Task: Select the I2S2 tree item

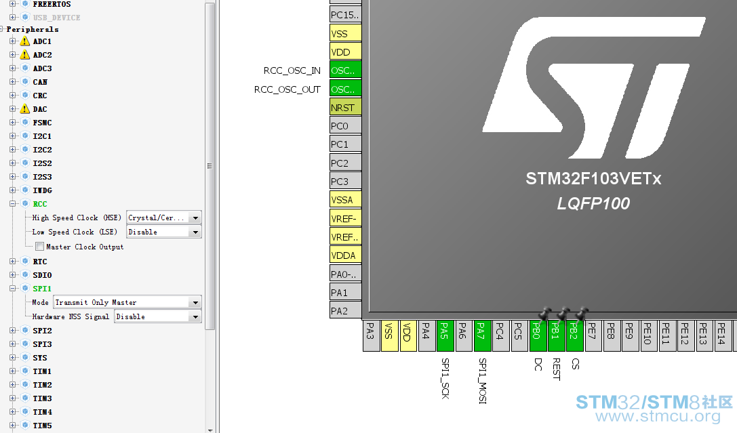Action: [x=42, y=163]
